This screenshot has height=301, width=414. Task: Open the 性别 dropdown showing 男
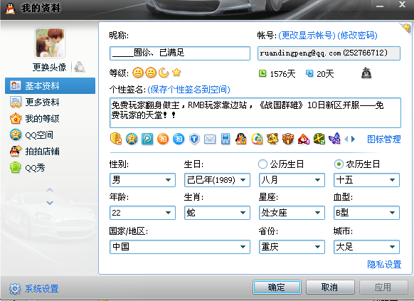142,180
